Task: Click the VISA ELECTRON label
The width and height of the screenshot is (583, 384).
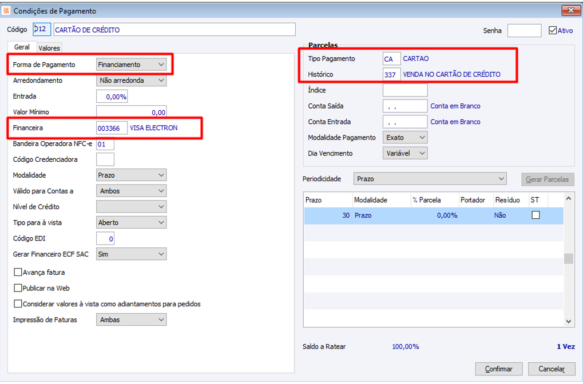Action: tap(153, 128)
